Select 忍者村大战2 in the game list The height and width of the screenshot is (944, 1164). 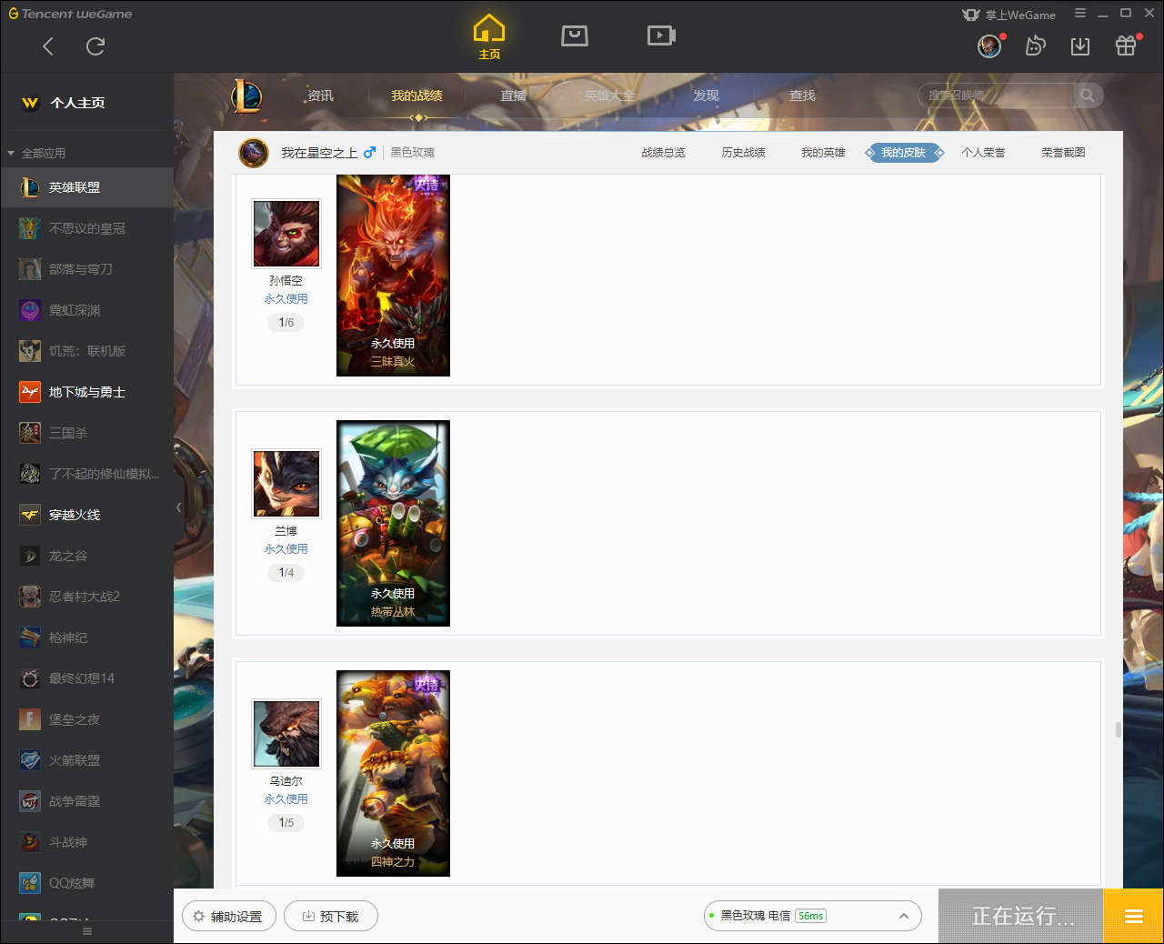(x=86, y=597)
